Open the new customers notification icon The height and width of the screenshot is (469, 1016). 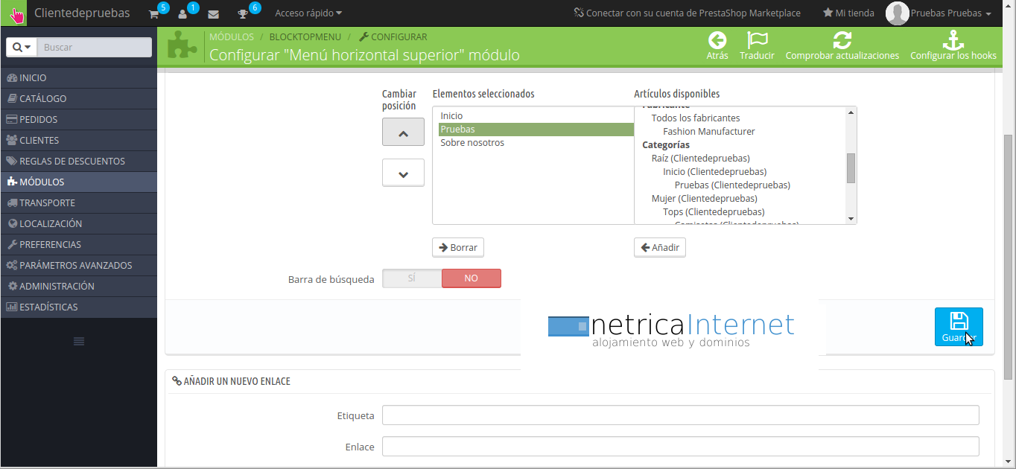(x=182, y=13)
